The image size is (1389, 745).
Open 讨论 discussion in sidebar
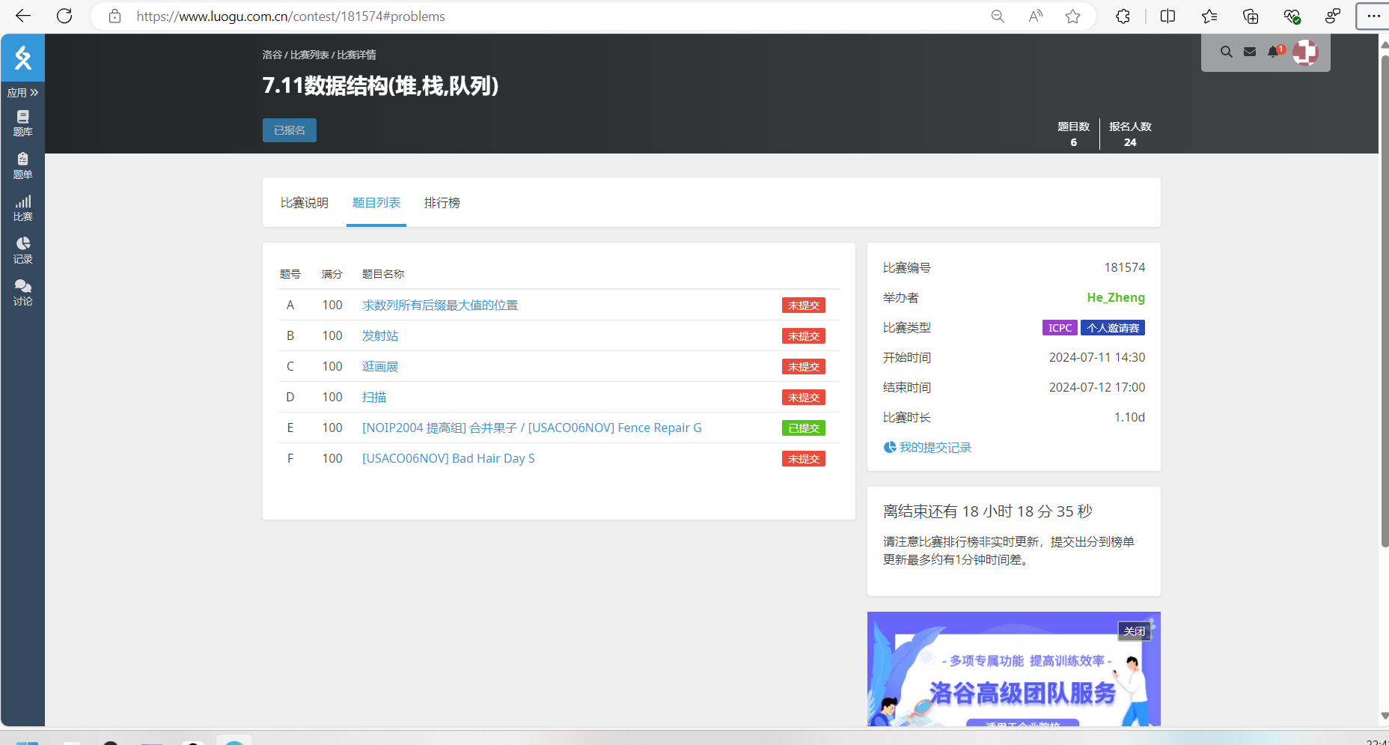23,292
